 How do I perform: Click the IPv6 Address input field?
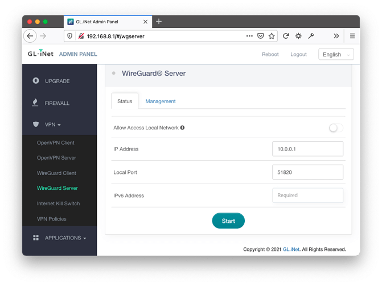point(307,195)
